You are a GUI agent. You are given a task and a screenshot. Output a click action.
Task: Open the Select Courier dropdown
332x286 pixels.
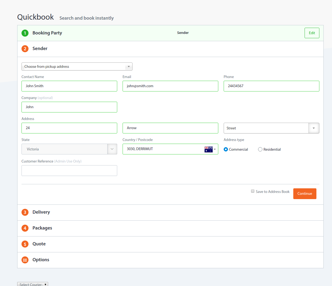(33, 284)
